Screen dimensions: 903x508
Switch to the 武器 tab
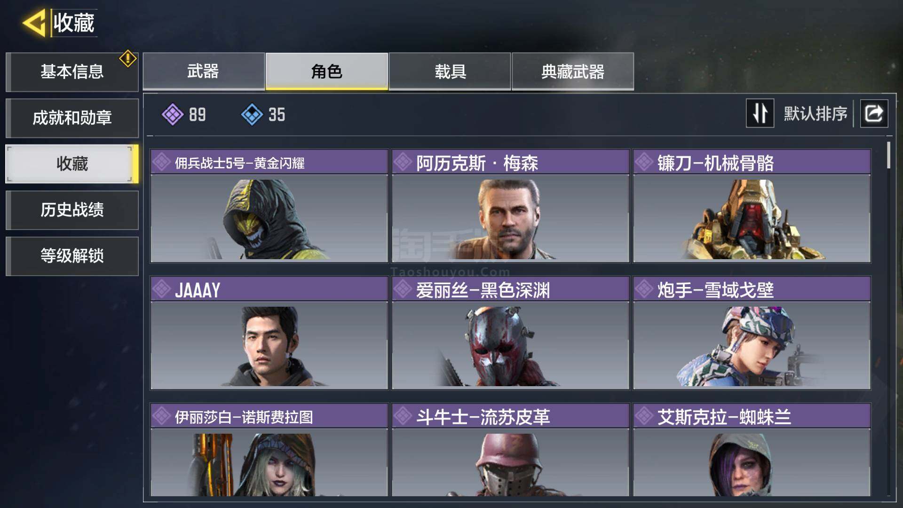[x=203, y=71]
